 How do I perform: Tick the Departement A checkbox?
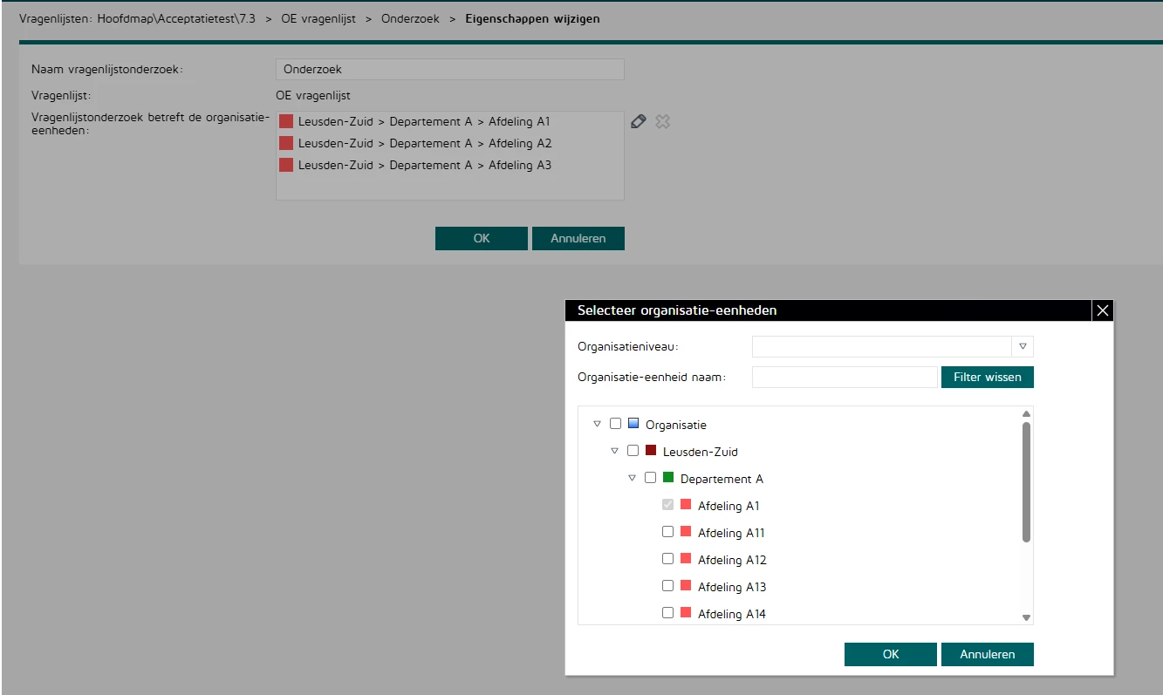pyautogui.click(x=651, y=478)
